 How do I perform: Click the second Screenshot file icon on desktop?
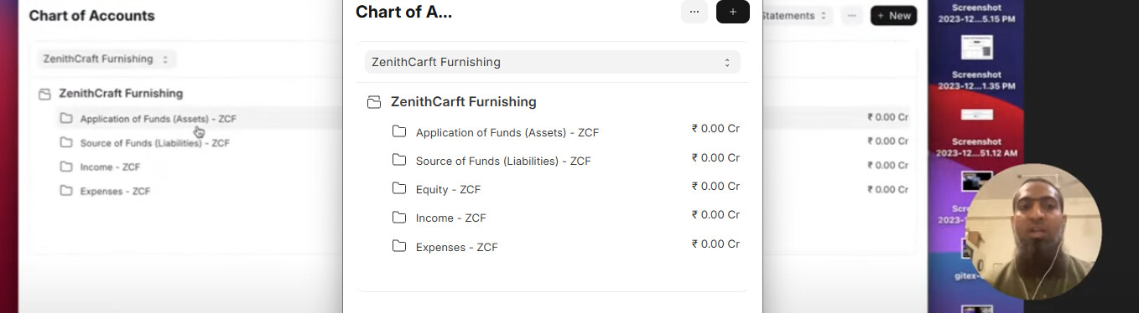(x=976, y=114)
